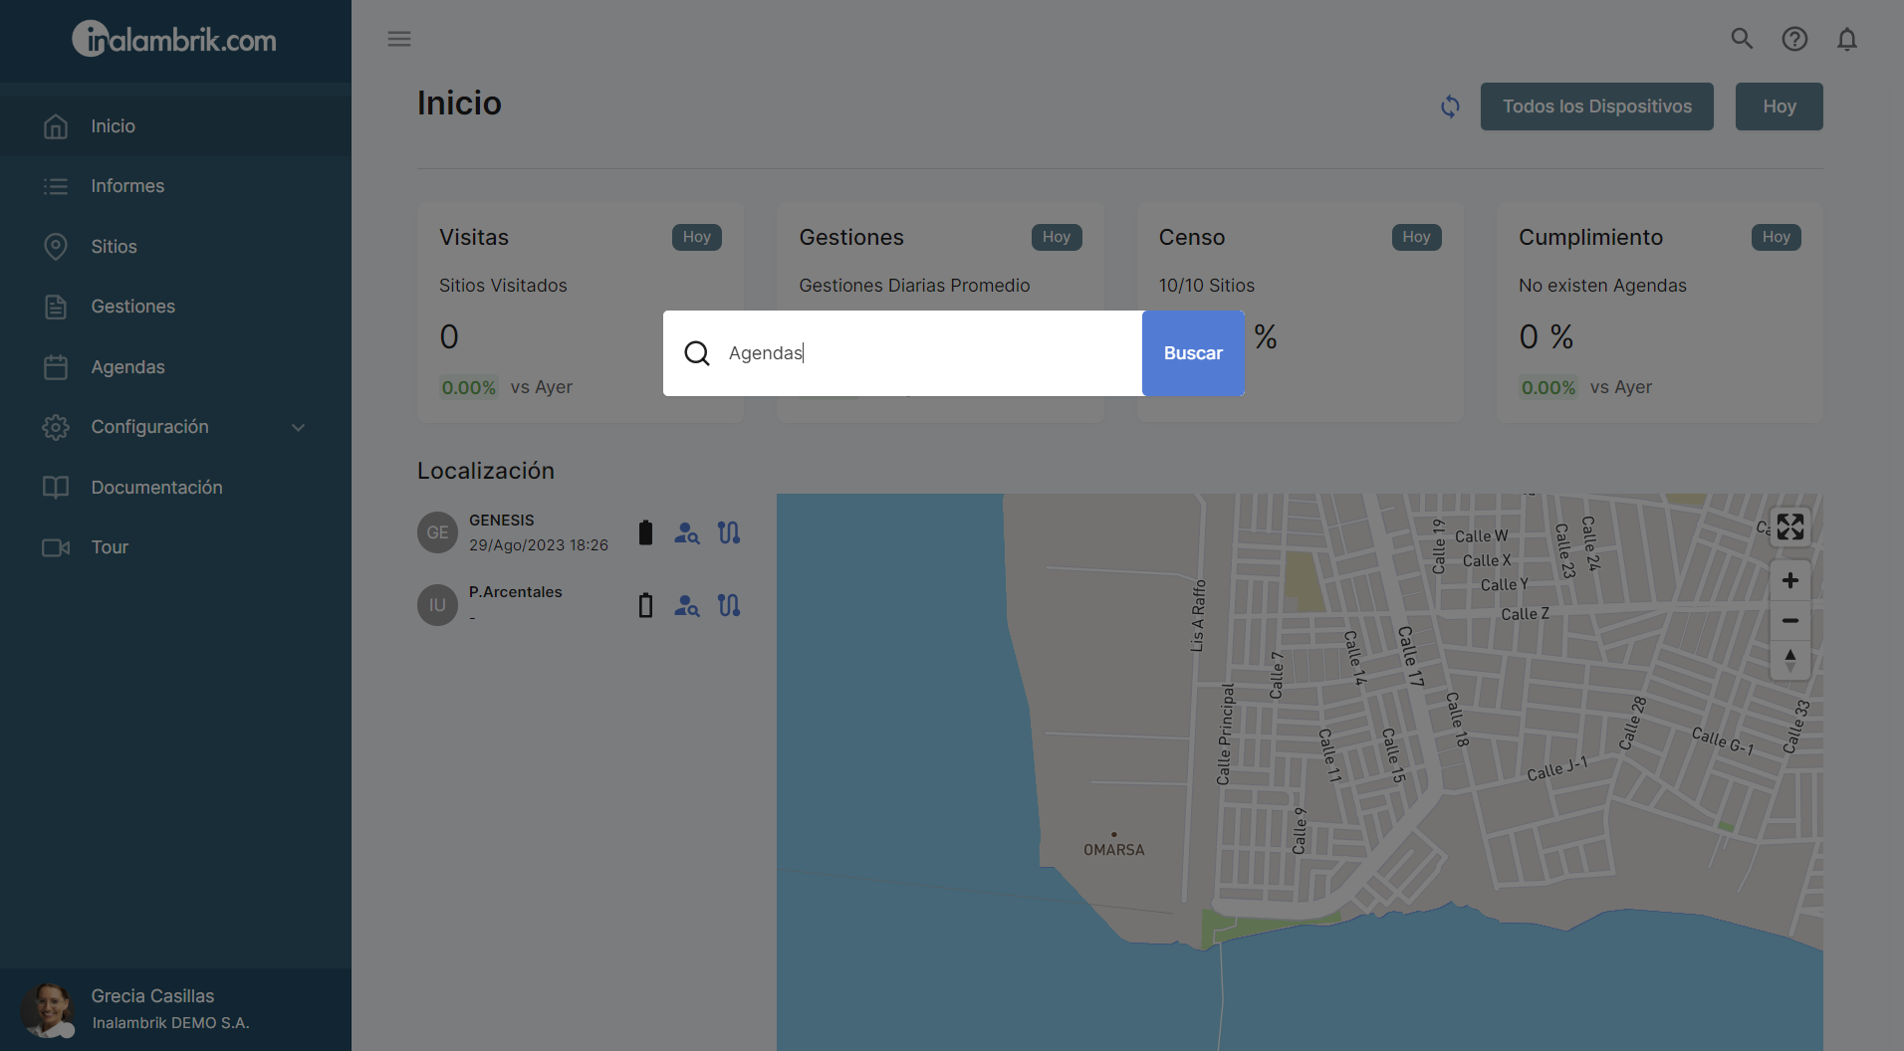Go to Sitios in the sidebar
The width and height of the screenshot is (1904, 1051).
click(175, 247)
